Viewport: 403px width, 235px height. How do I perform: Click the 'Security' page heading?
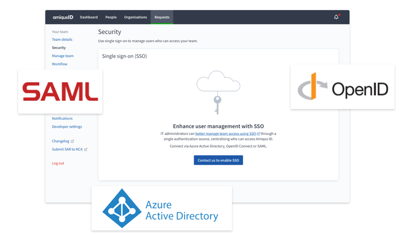pos(110,32)
